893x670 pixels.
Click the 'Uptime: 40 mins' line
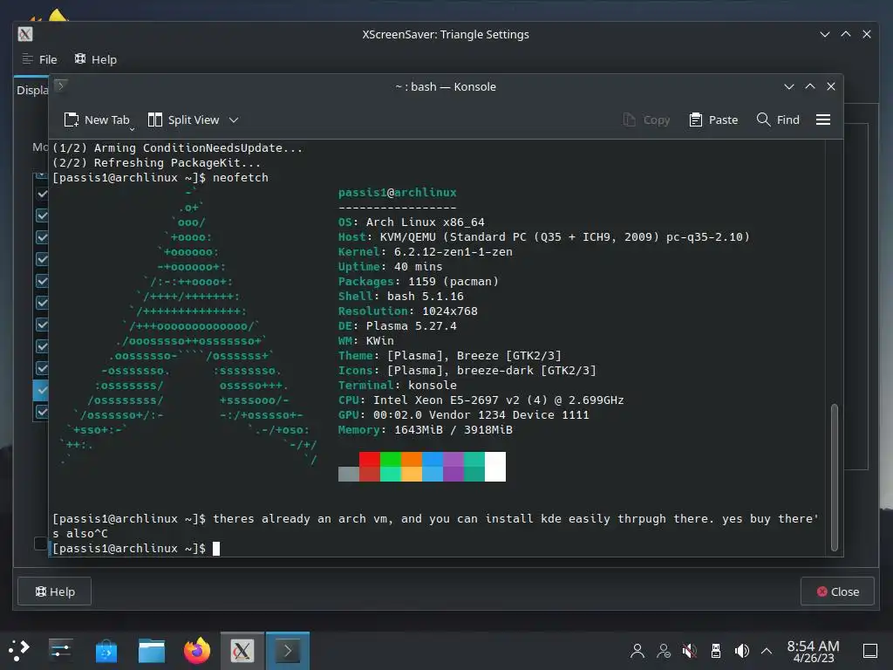390,267
